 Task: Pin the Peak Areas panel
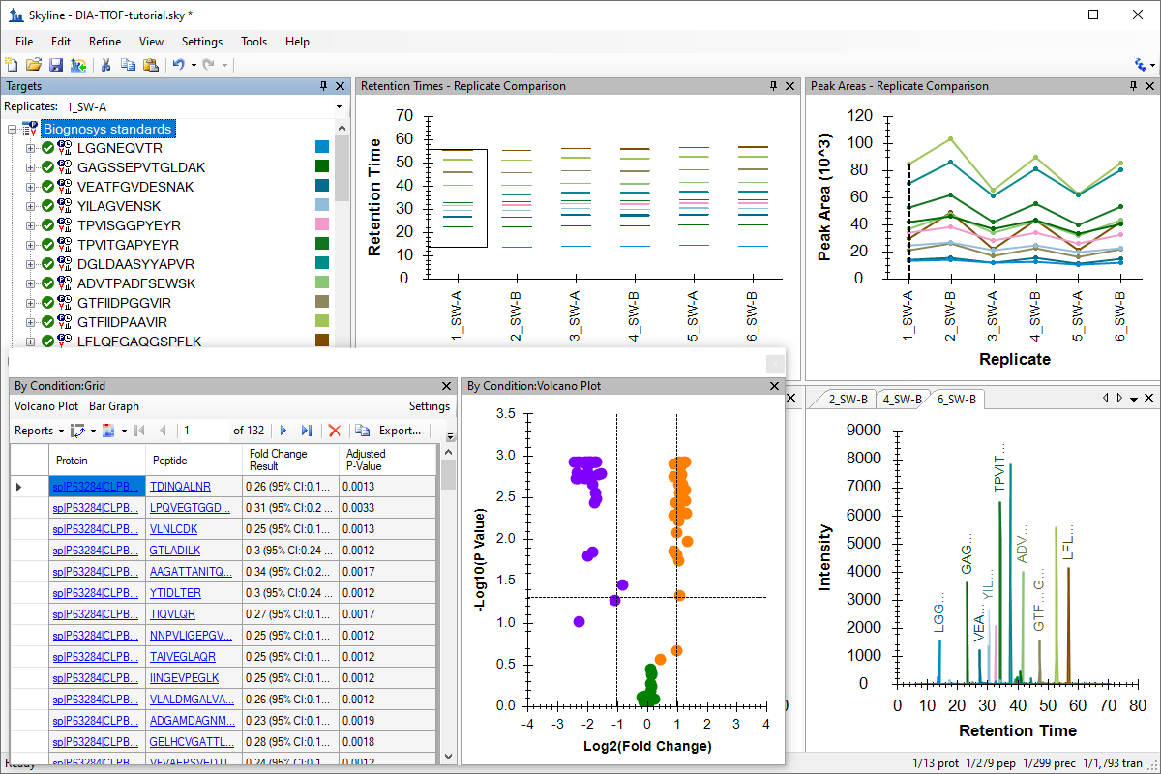[1131, 86]
